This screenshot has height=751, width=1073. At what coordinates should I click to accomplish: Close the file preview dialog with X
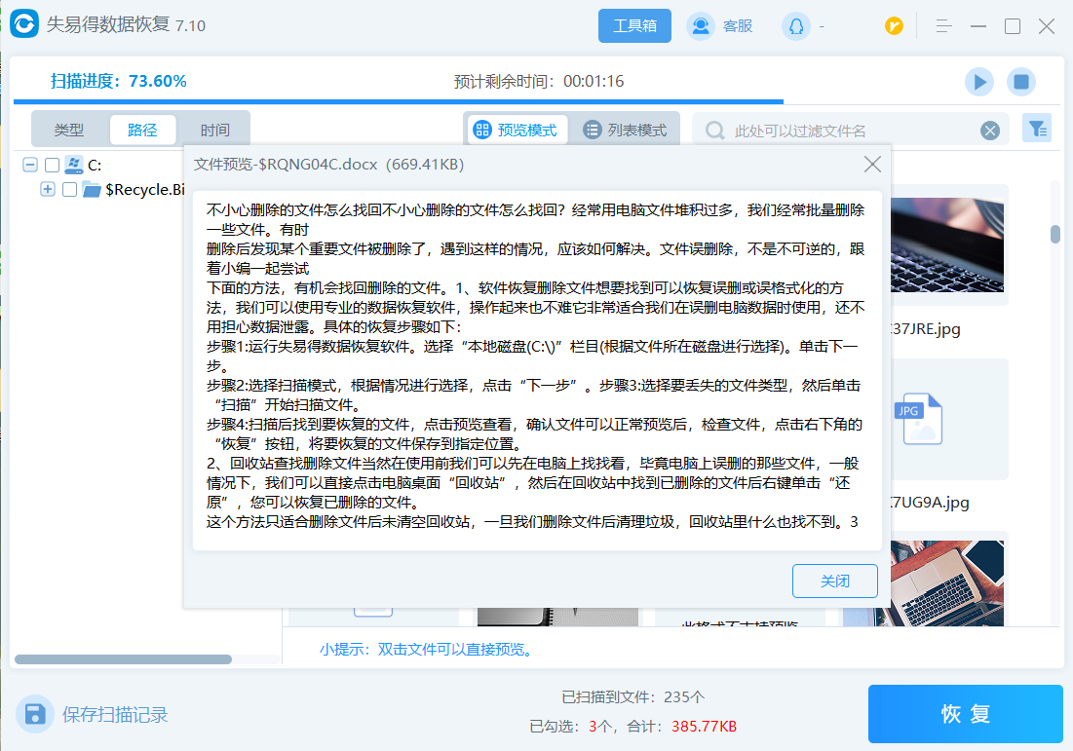pos(872,165)
